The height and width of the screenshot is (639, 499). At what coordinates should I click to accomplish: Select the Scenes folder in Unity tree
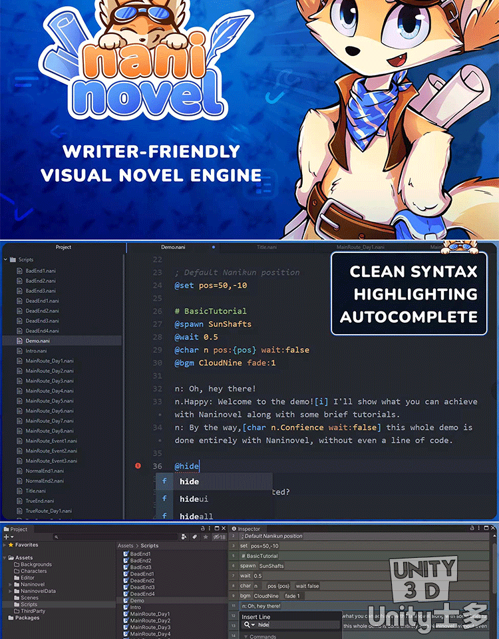29,598
